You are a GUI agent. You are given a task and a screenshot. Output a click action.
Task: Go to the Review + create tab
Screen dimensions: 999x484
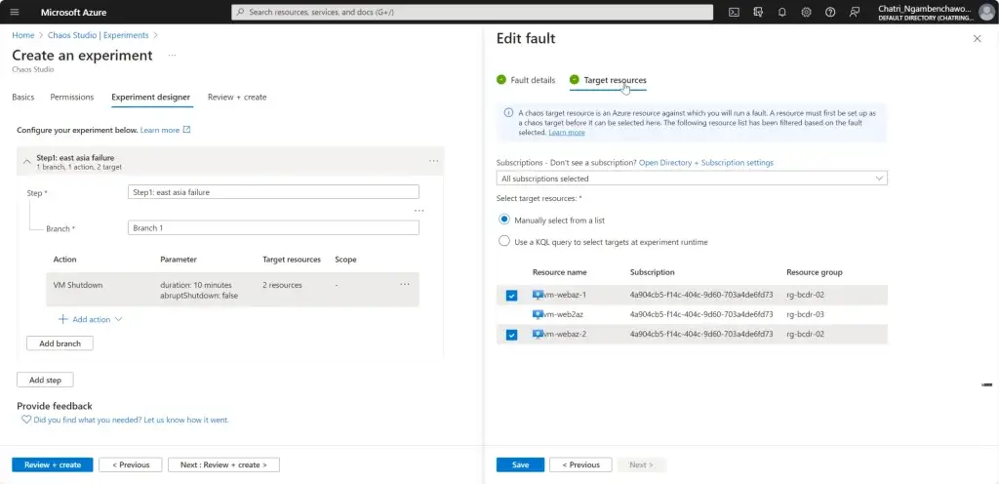(x=237, y=98)
